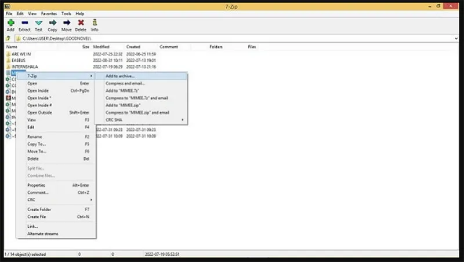Screen dimensions: 464x262
Task: Click Rename in context menu
Action: 56,137
